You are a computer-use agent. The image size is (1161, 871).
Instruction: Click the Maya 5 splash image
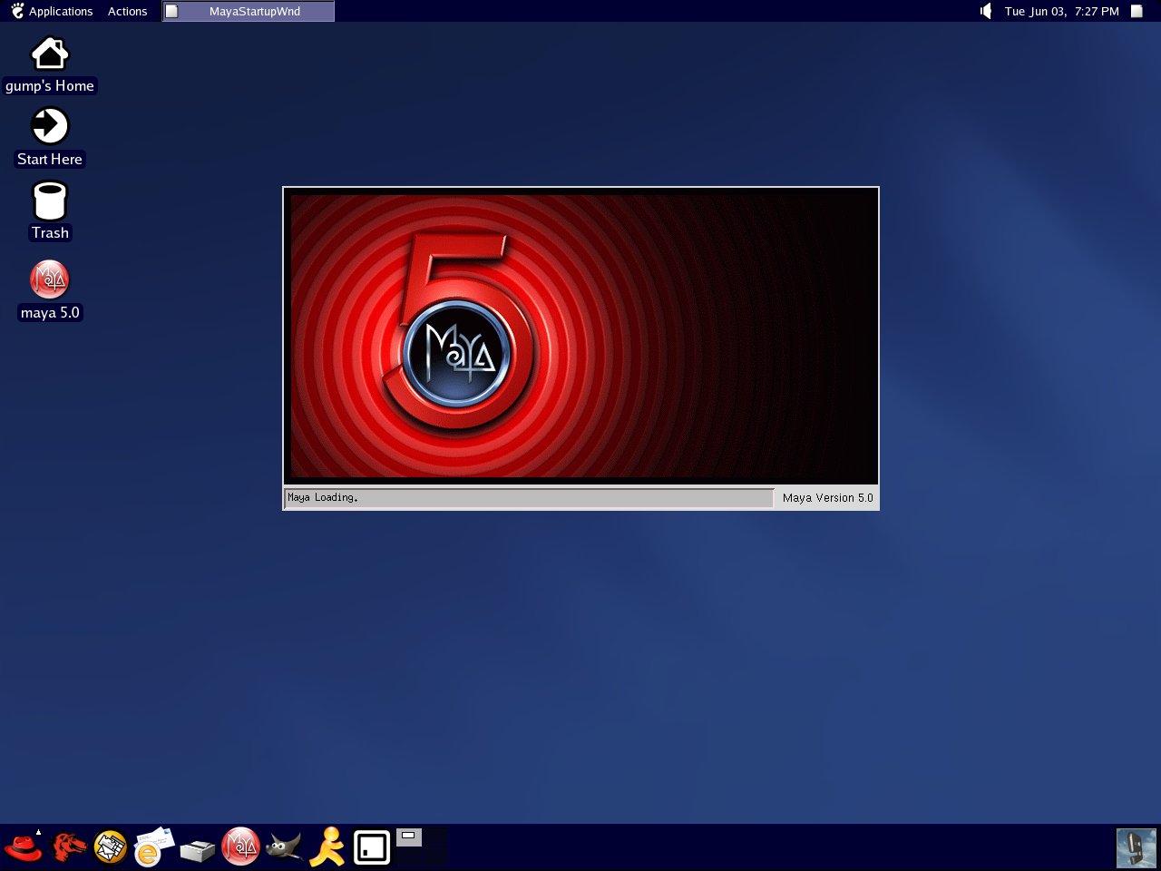click(580, 336)
